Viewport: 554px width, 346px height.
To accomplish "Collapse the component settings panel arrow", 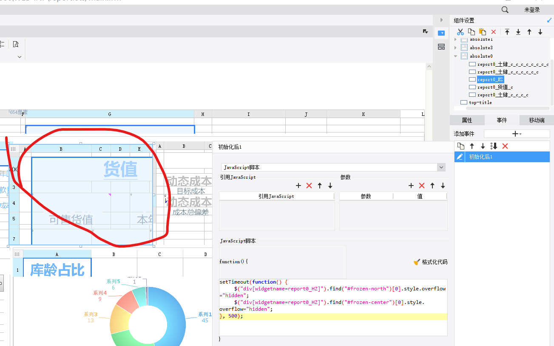I will coord(549,20).
